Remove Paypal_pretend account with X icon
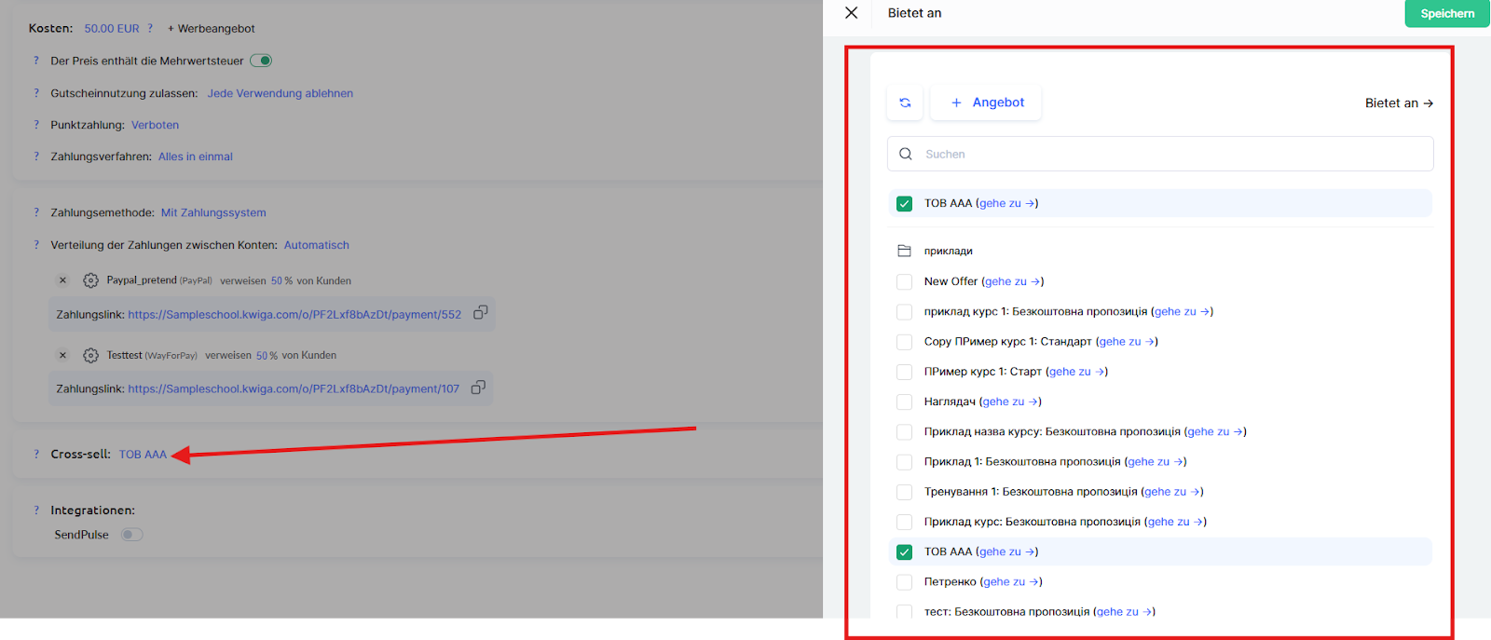The height and width of the screenshot is (640, 1491). point(62,280)
